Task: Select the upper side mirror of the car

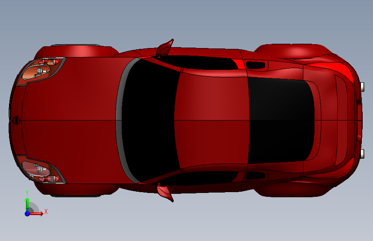Action: tap(165, 47)
